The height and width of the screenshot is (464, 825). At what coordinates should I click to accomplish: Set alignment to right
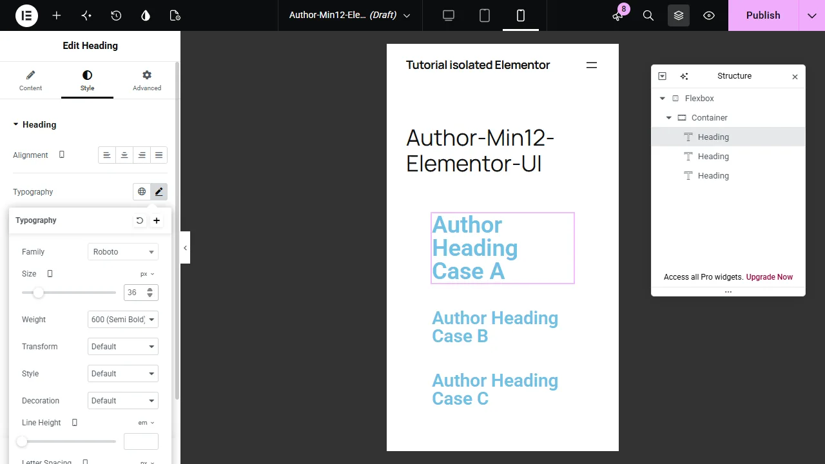(142, 155)
